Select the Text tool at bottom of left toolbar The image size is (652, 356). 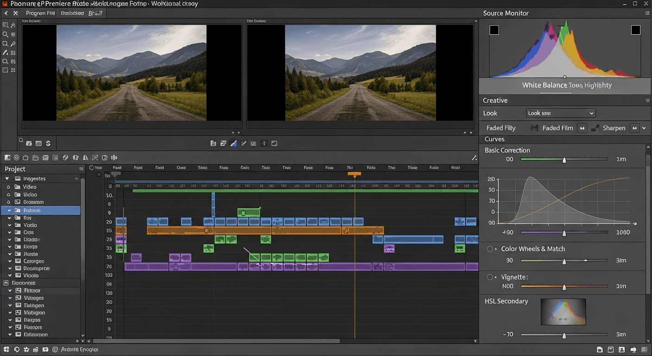[5, 70]
